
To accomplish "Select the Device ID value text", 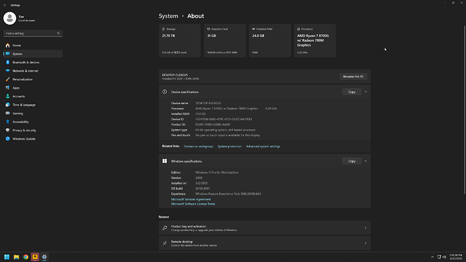I will (223, 119).
